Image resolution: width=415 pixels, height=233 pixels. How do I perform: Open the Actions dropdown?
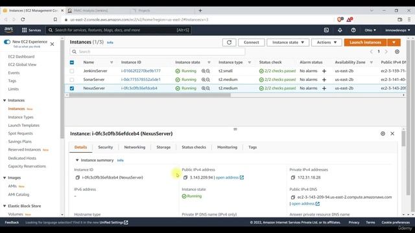point(327,42)
